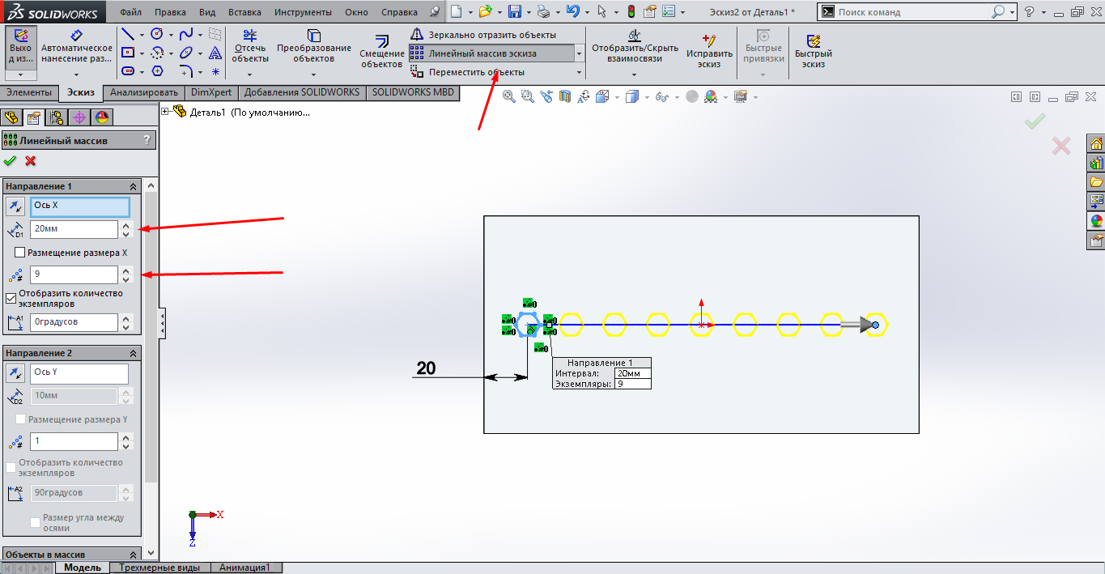
Task: Click the Save icon in toolbar
Action: coord(514,11)
